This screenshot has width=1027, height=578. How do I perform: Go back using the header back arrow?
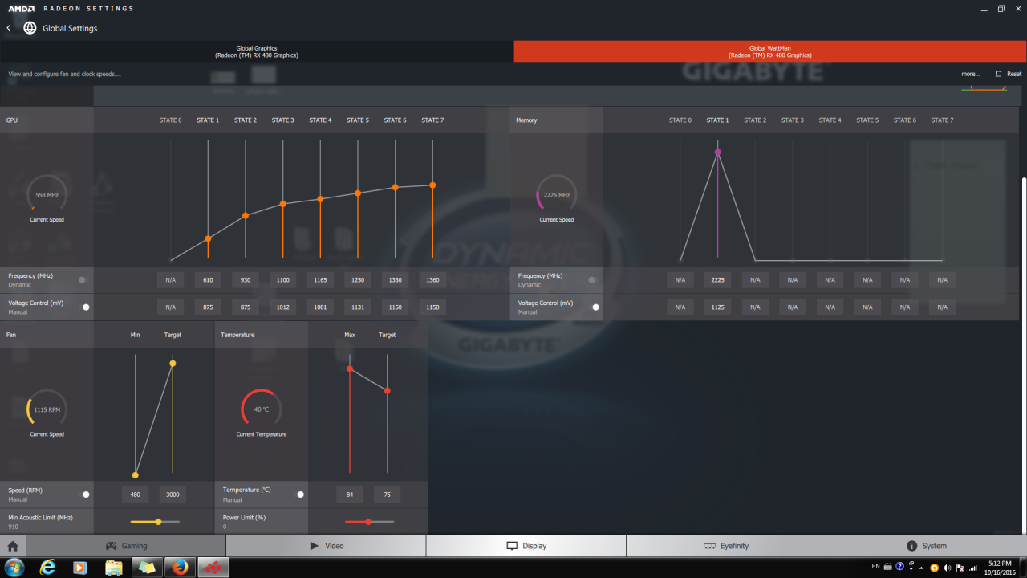point(8,28)
